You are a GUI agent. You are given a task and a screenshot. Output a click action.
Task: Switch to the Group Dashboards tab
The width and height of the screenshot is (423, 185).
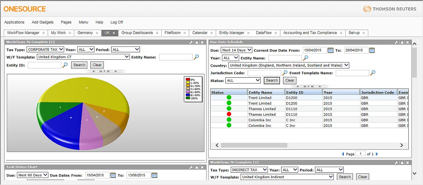(137, 33)
